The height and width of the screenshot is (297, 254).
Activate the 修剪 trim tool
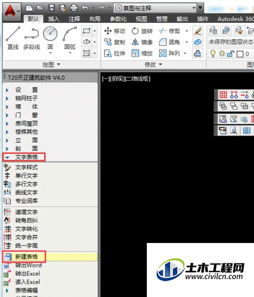coord(169,31)
